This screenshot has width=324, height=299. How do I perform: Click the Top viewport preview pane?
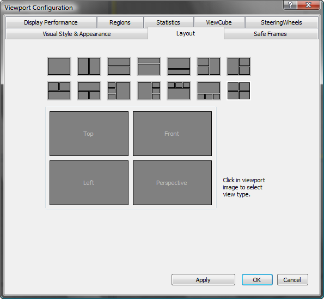(89, 134)
